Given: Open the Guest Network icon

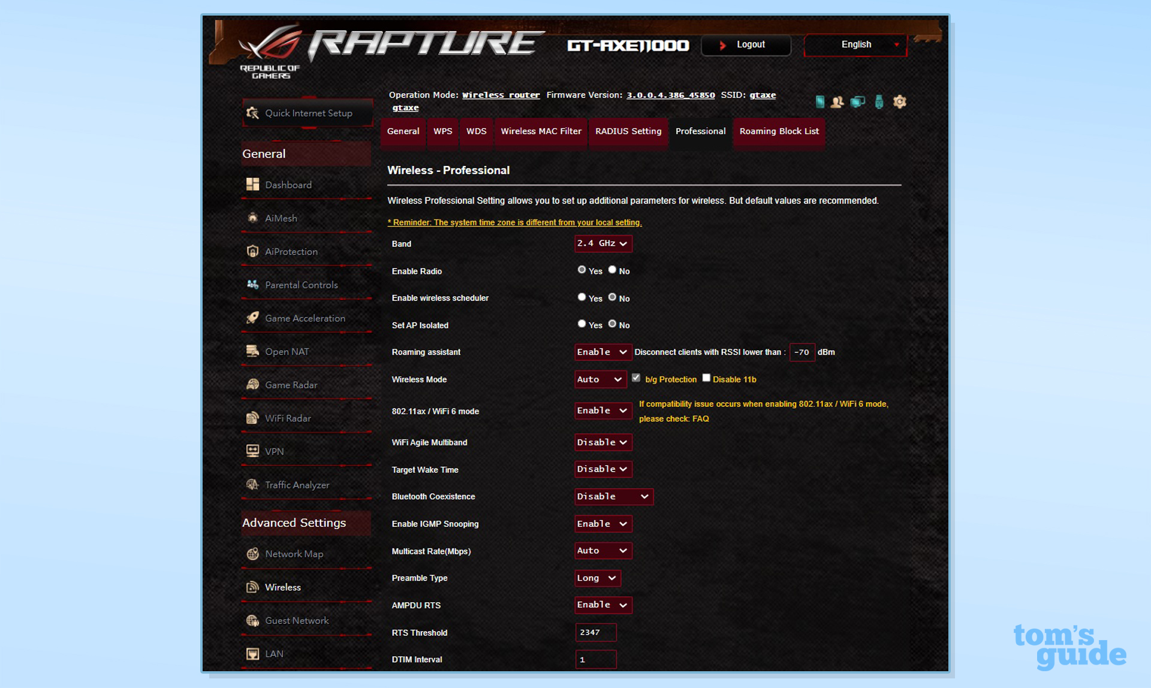Looking at the screenshot, I should coord(252,620).
